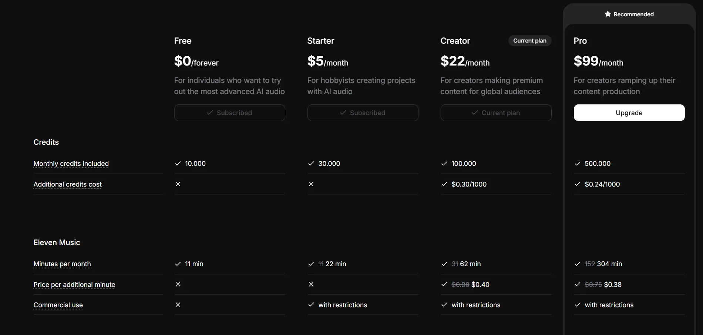Click the checkmark beside 500.000 credits
The height and width of the screenshot is (335, 703).
(577, 164)
